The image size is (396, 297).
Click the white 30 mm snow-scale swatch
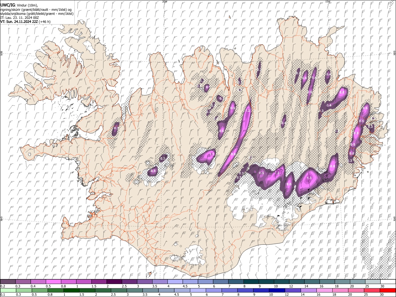[x=388, y=282]
